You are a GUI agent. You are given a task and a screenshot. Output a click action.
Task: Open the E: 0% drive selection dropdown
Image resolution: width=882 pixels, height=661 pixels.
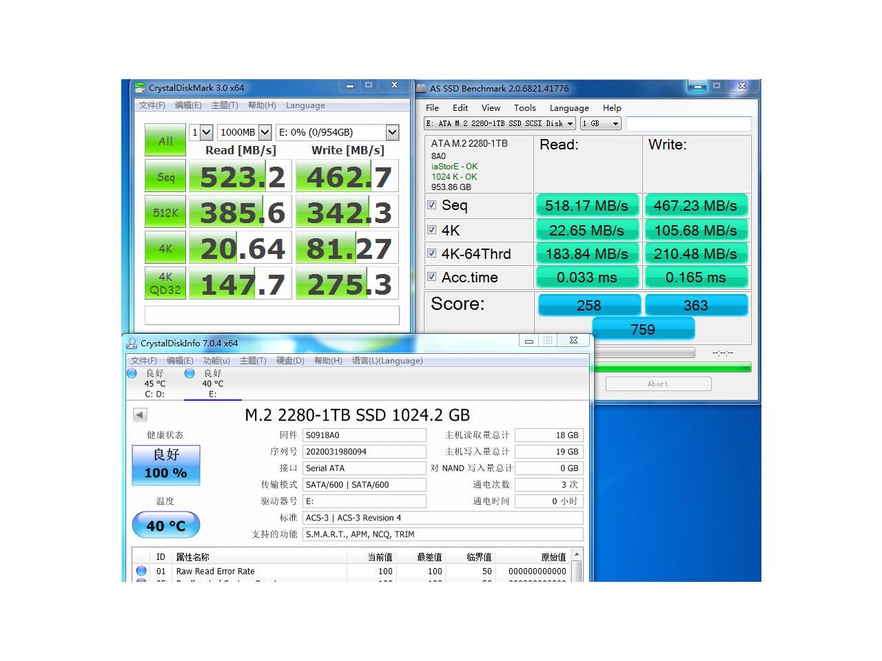pyautogui.click(x=337, y=132)
